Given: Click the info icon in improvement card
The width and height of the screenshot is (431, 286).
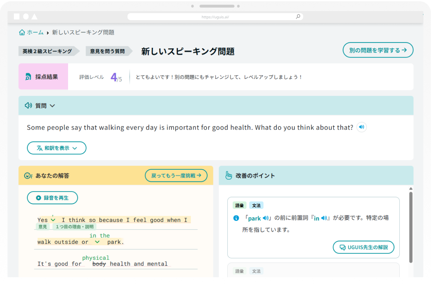Looking at the screenshot, I should point(236,218).
